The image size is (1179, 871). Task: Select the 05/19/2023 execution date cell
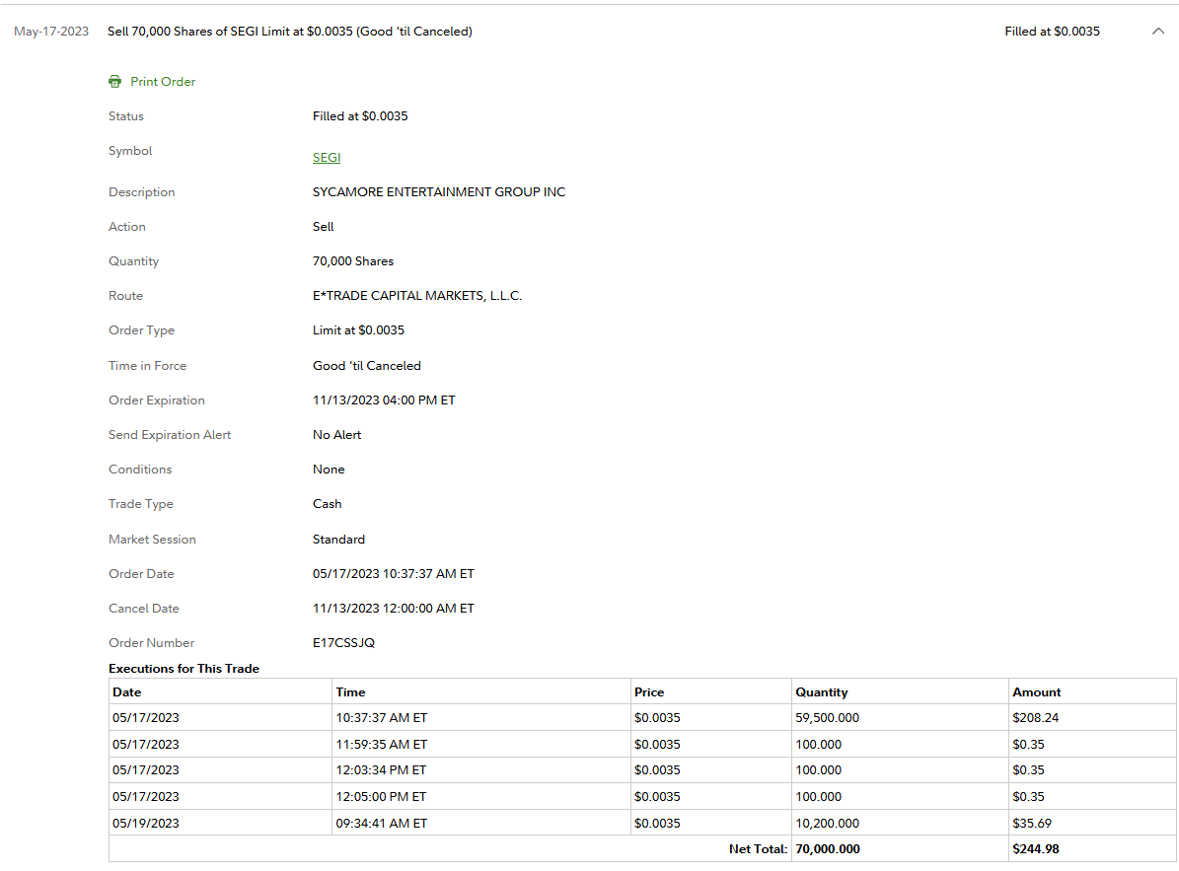[x=146, y=823]
